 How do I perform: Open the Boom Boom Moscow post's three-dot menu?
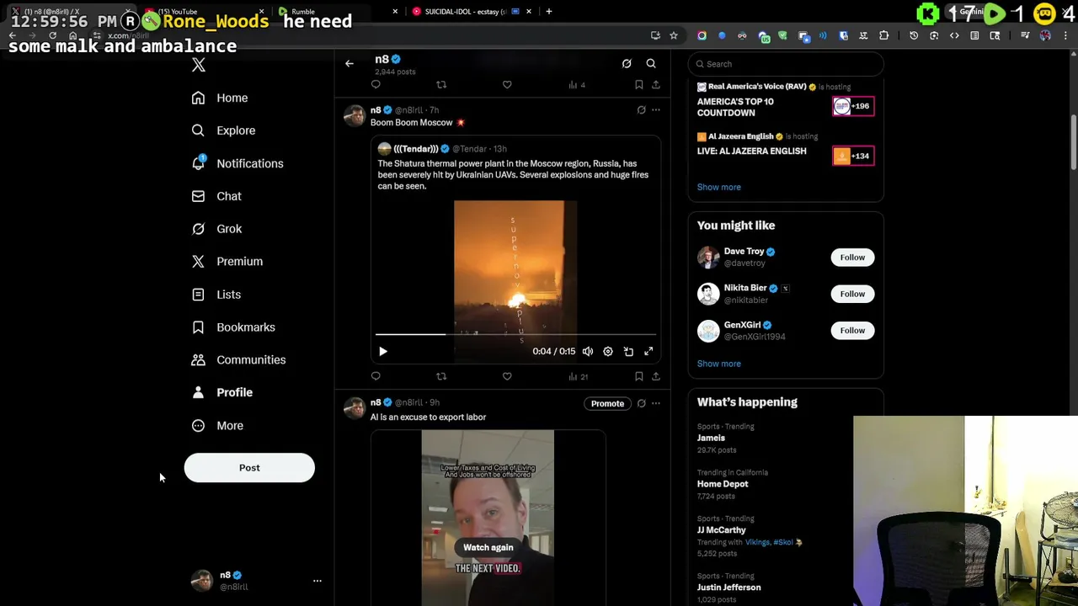[656, 110]
